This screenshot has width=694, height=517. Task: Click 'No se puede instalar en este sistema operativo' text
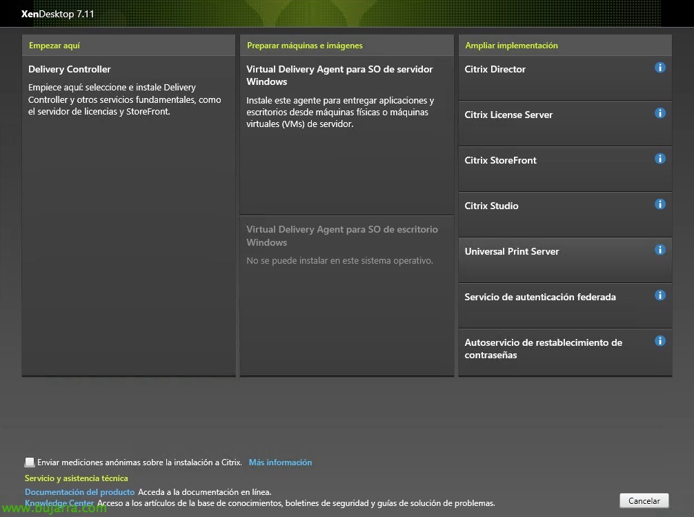click(x=339, y=260)
